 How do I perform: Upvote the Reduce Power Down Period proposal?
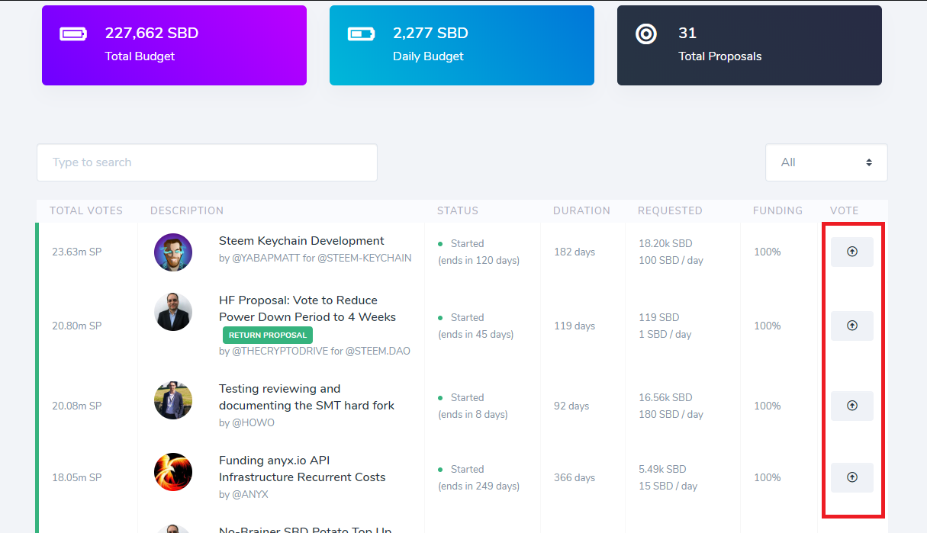tap(852, 326)
